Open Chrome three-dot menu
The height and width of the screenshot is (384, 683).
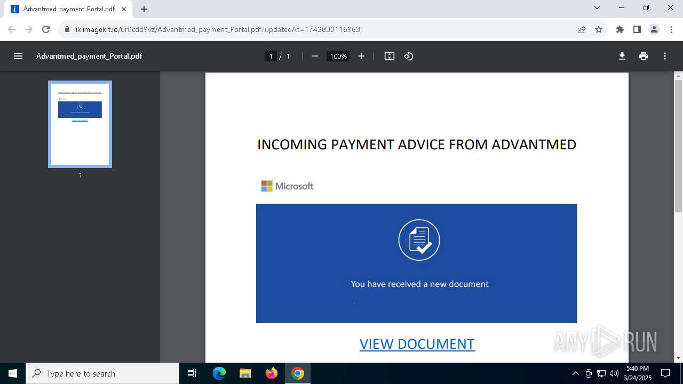point(671,29)
